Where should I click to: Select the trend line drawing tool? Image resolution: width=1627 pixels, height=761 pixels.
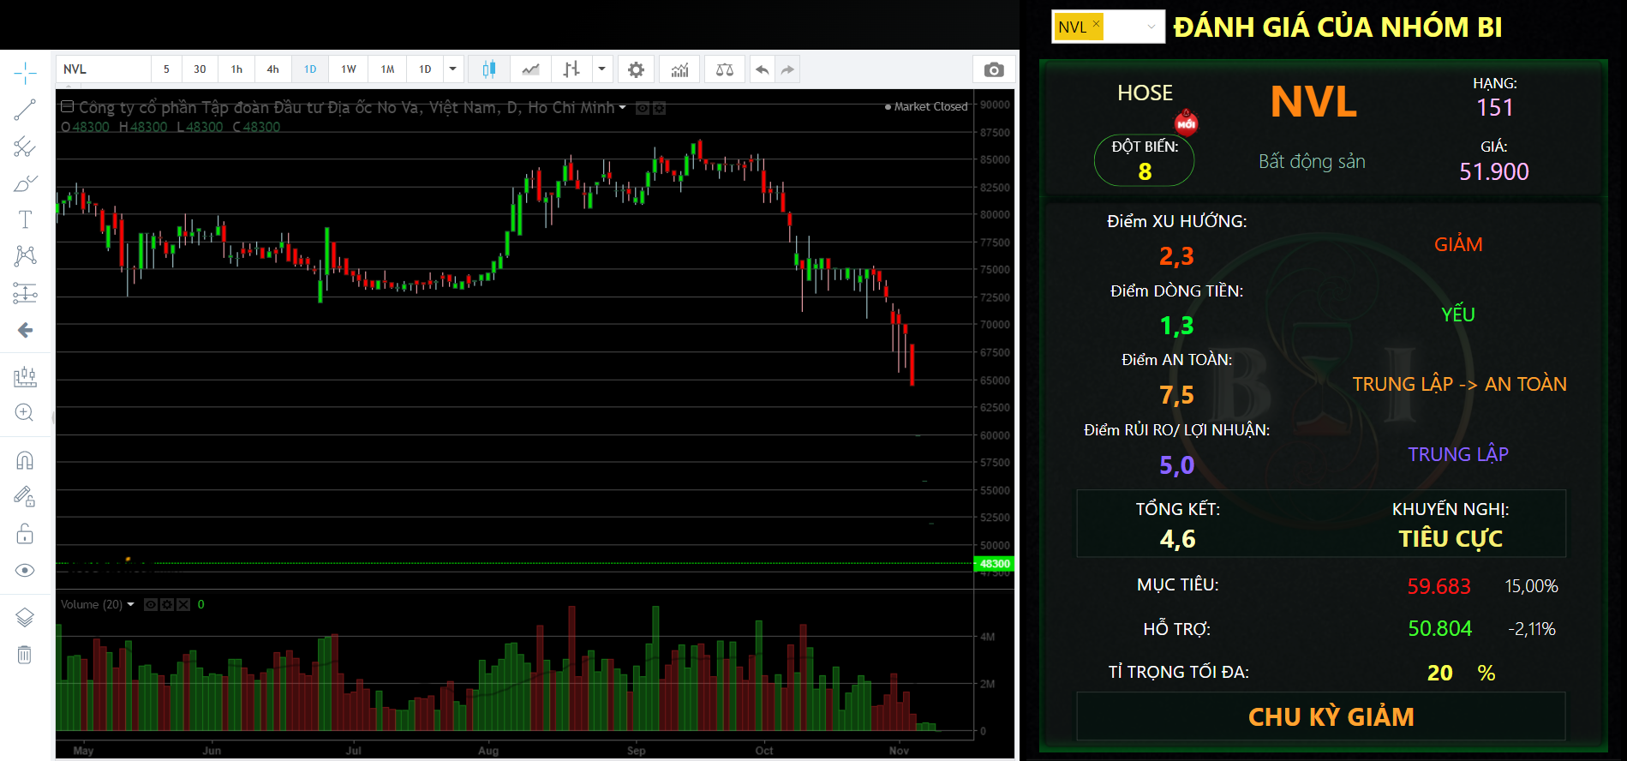tap(25, 110)
